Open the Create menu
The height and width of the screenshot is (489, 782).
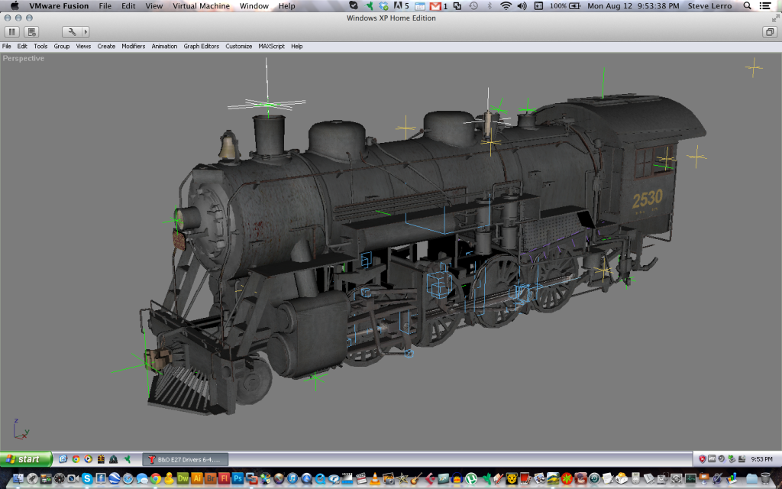pyautogui.click(x=106, y=47)
